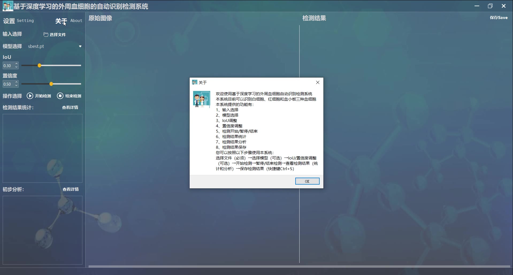The image size is (513, 275).
Task: Click the 置信度 slider handle
Action: (51, 84)
